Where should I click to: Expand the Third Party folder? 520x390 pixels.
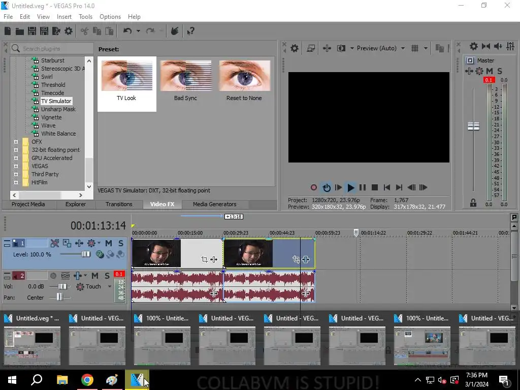(x=16, y=175)
